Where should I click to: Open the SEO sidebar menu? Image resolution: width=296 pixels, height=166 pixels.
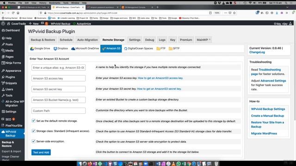pyautogui.click(x=8, y=119)
